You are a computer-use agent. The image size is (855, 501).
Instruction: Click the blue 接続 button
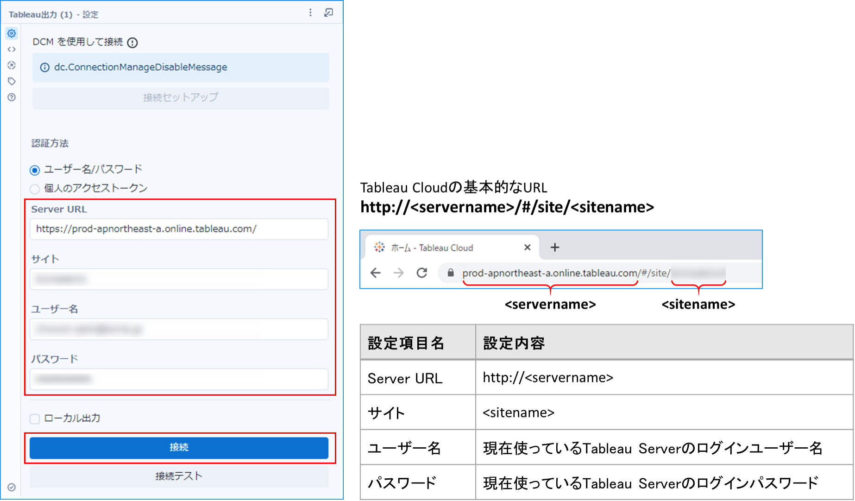point(179,448)
